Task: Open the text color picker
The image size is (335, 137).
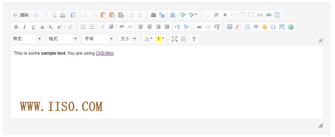Action: pos(148,39)
